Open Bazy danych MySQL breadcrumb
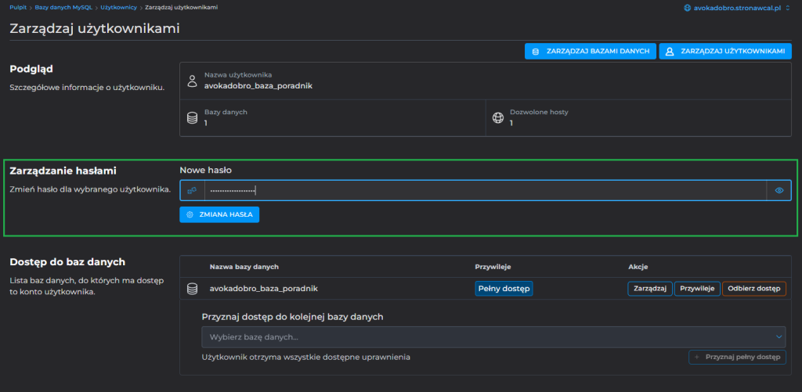This screenshot has width=802, height=392. (64, 7)
